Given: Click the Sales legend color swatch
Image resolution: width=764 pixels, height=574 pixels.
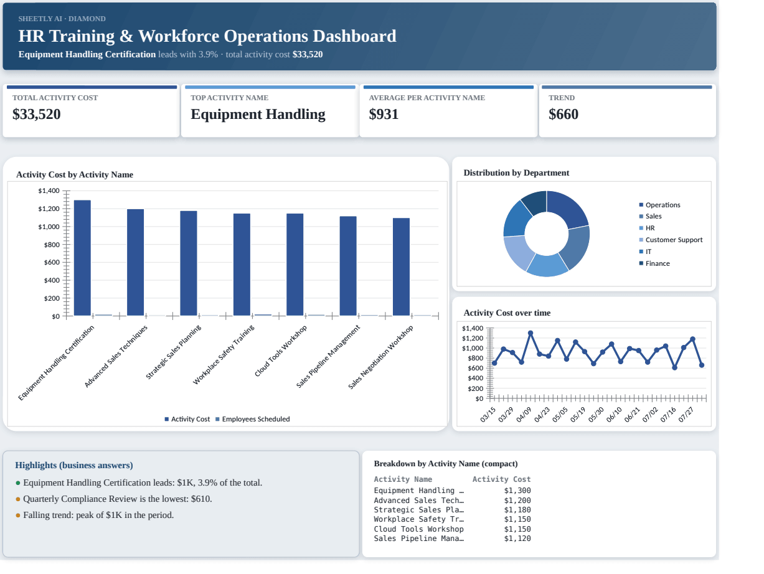Looking at the screenshot, I should click(x=641, y=217).
